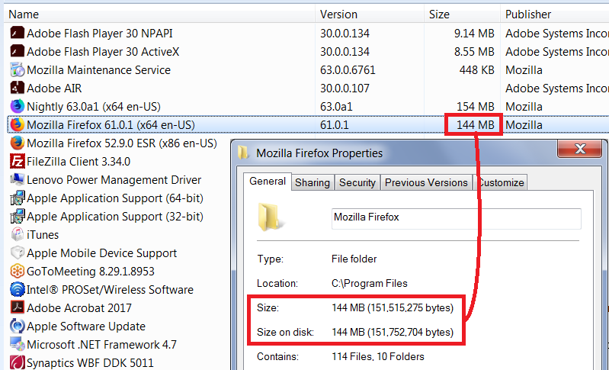Open the Previous Versions tab
Screen dimensions: 609x370
(426, 182)
